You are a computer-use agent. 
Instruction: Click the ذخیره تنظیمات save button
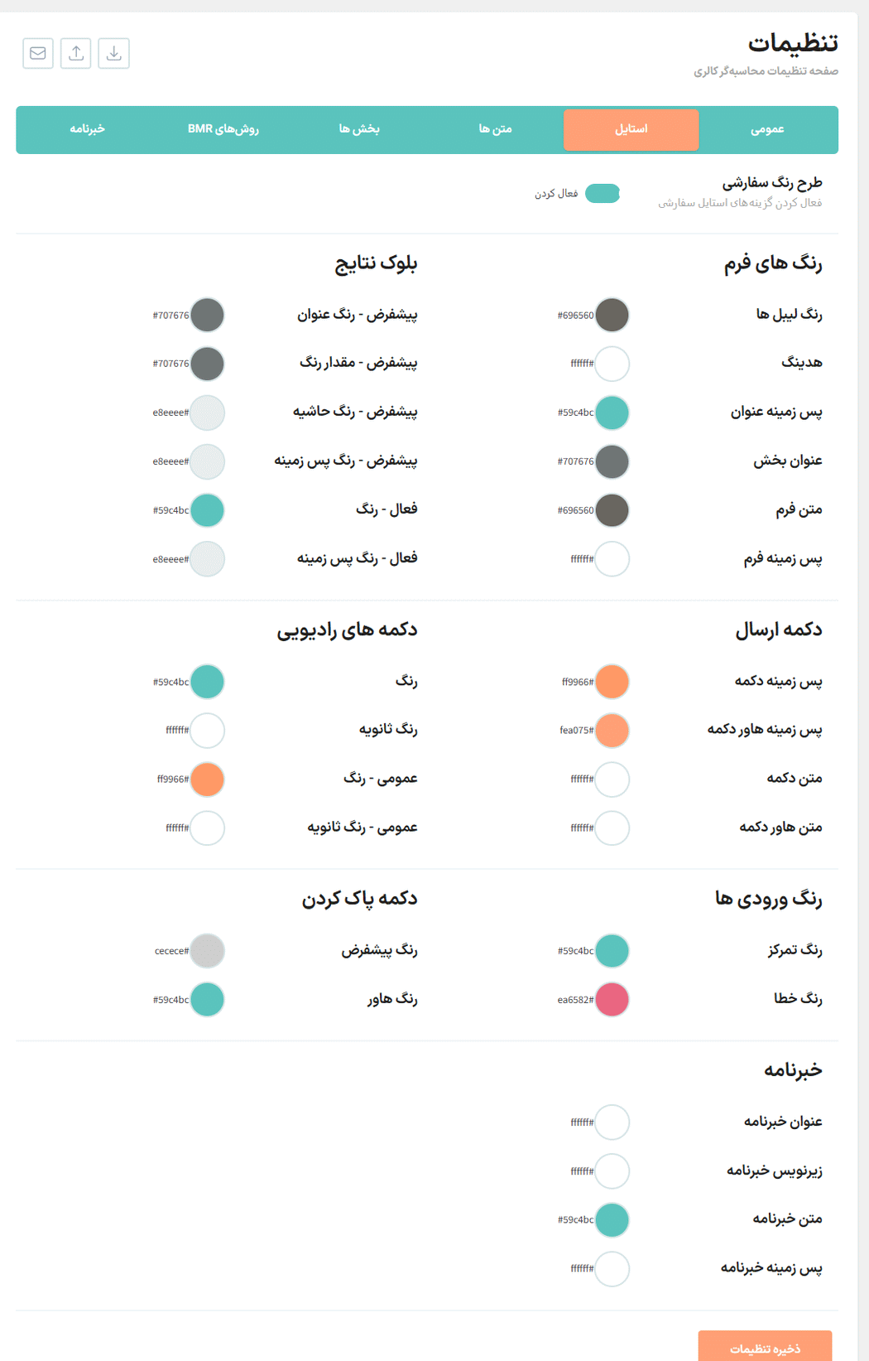point(765,1348)
